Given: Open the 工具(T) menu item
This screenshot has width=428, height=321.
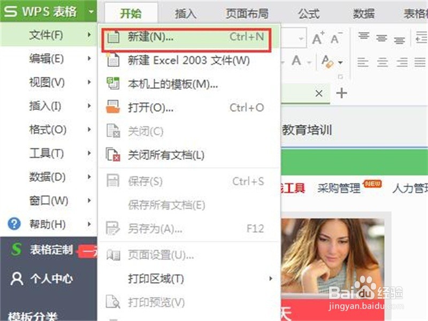Looking at the screenshot, I should click(x=49, y=153).
